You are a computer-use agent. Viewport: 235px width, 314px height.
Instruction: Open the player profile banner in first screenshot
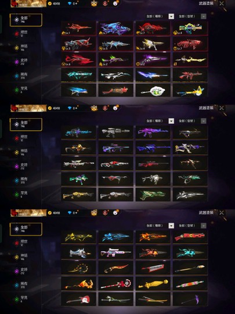pyautogui.click(x=28, y=3)
